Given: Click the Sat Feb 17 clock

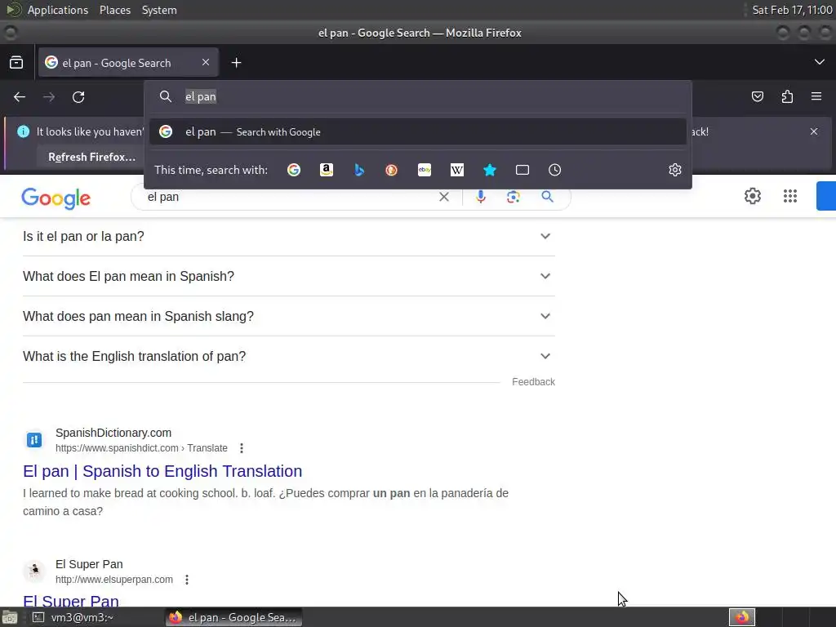Looking at the screenshot, I should pos(791,10).
